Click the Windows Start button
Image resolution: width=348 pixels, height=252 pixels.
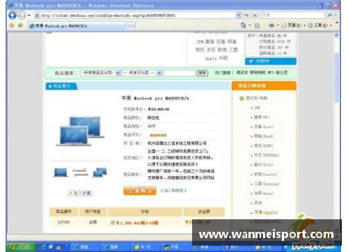pyautogui.click(x=20, y=247)
